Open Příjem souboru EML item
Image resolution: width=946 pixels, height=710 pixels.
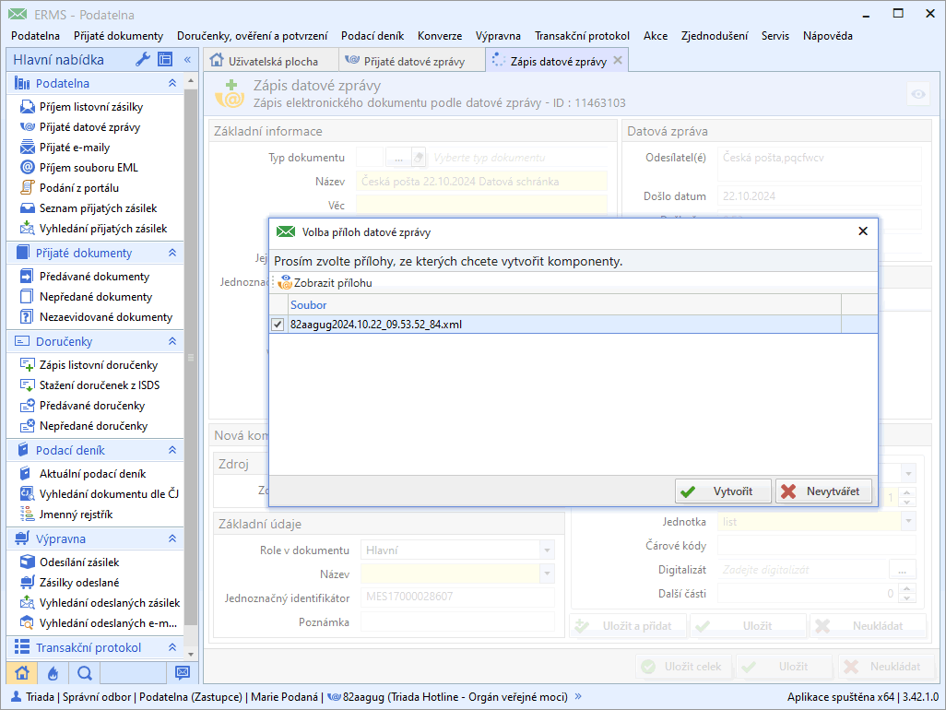tap(89, 168)
